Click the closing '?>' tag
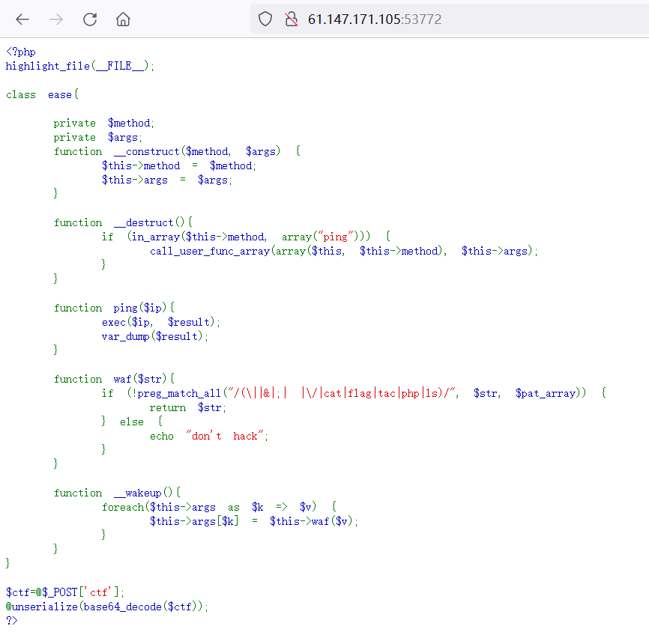 pyautogui.click(x=11, y=621)
